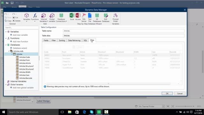
Task: Click the Cancel button
Action: coord(180,94)
